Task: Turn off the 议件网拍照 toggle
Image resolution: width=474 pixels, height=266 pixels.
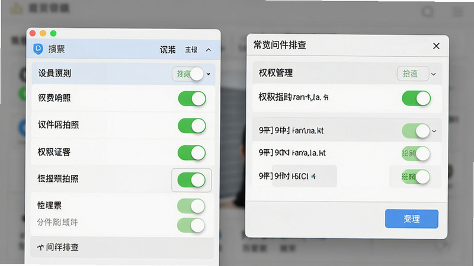Action: pos(192,126)
